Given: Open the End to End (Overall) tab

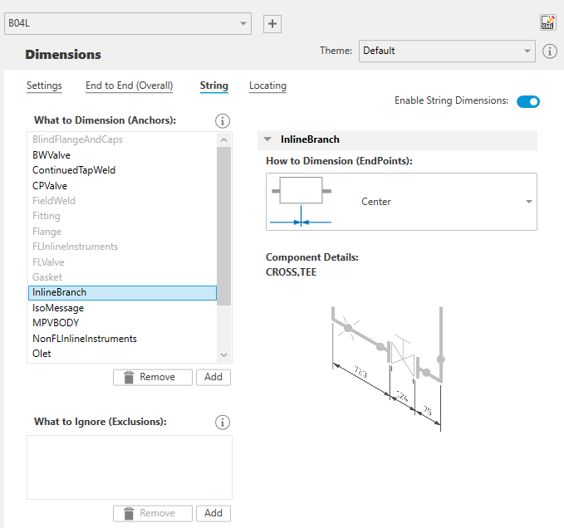Looking at the screenshot, I should 130,86.
